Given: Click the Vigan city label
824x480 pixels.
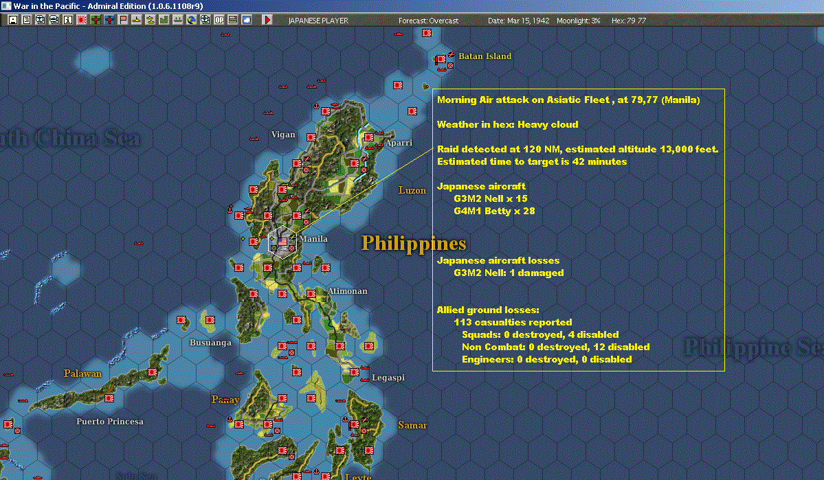Looking at the screenshot, I should (x=283, y=135).
